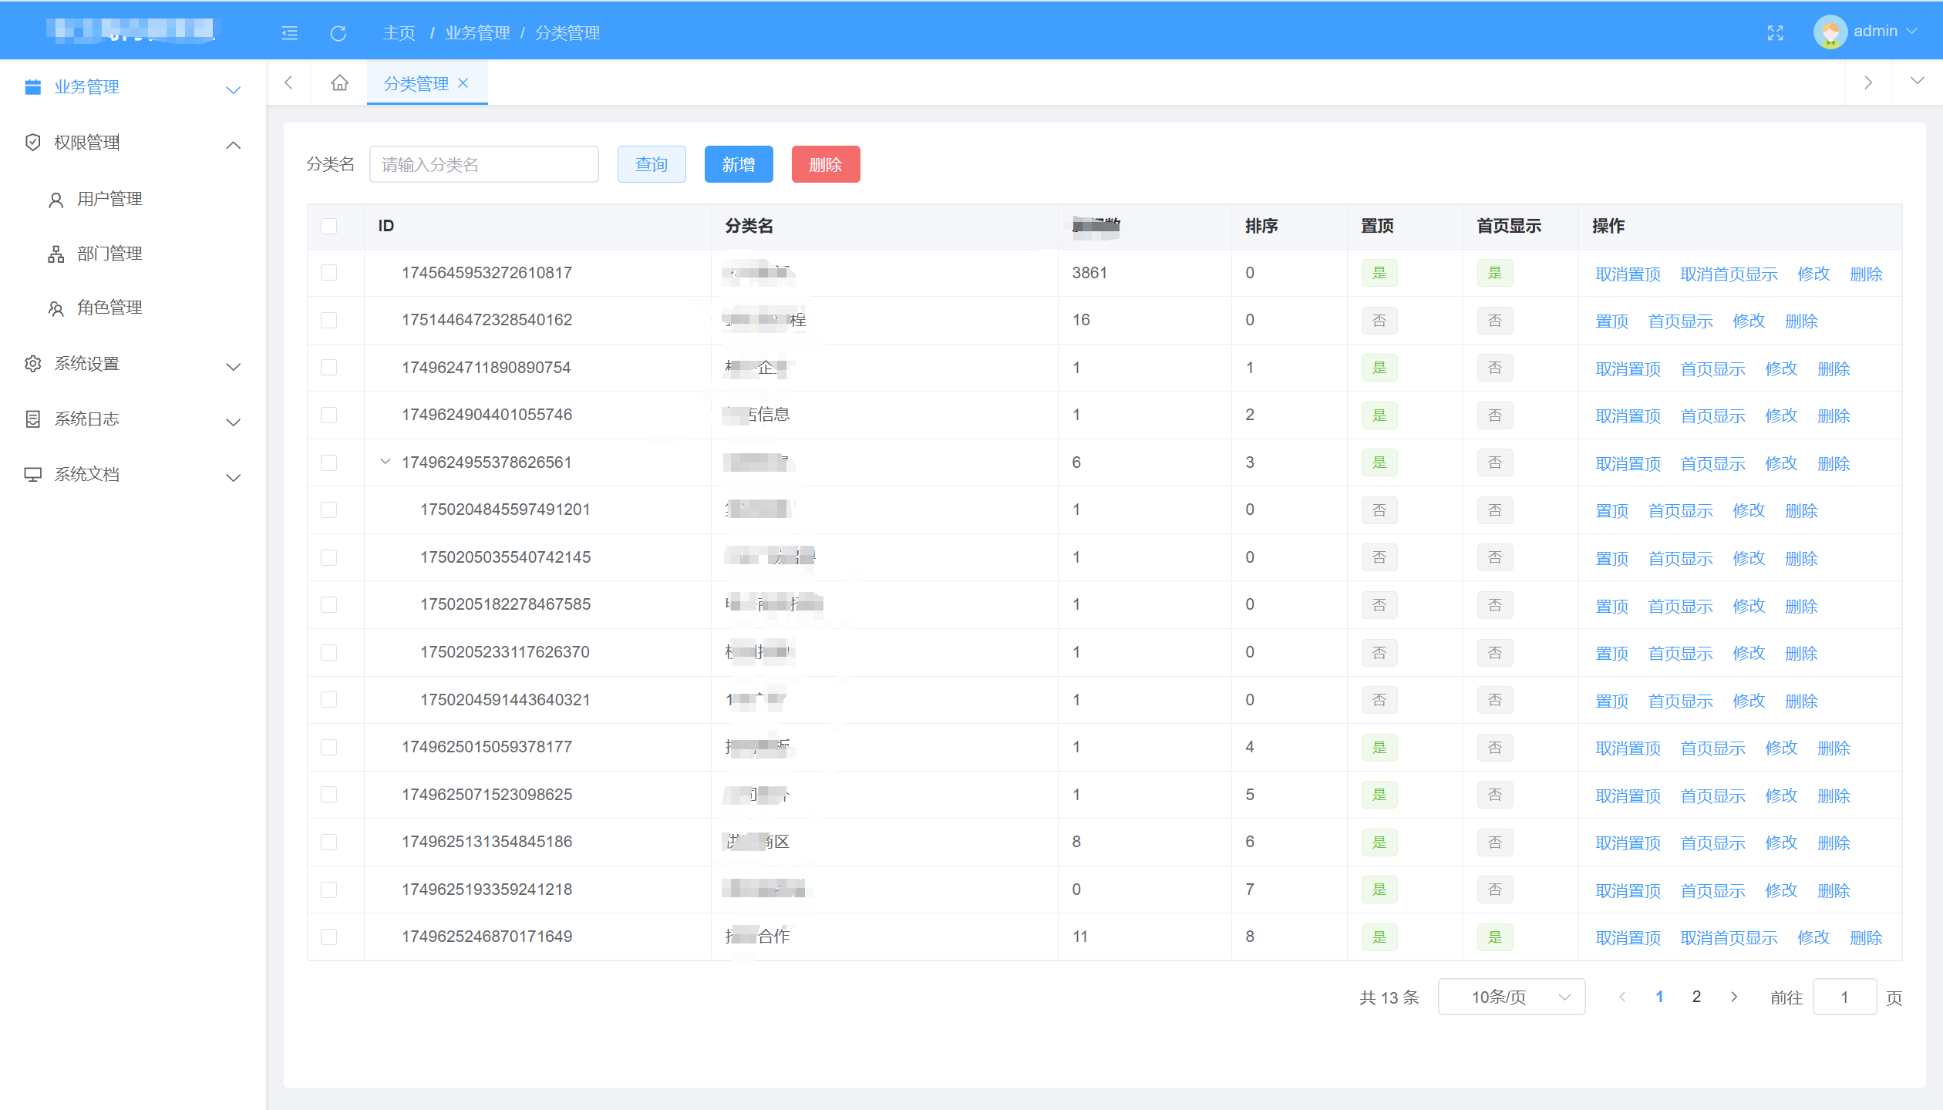Viewport: 1943px width, 1110px height.
Task: Expand the 系统设置 menu chevron
Action: tap(233, 366)
